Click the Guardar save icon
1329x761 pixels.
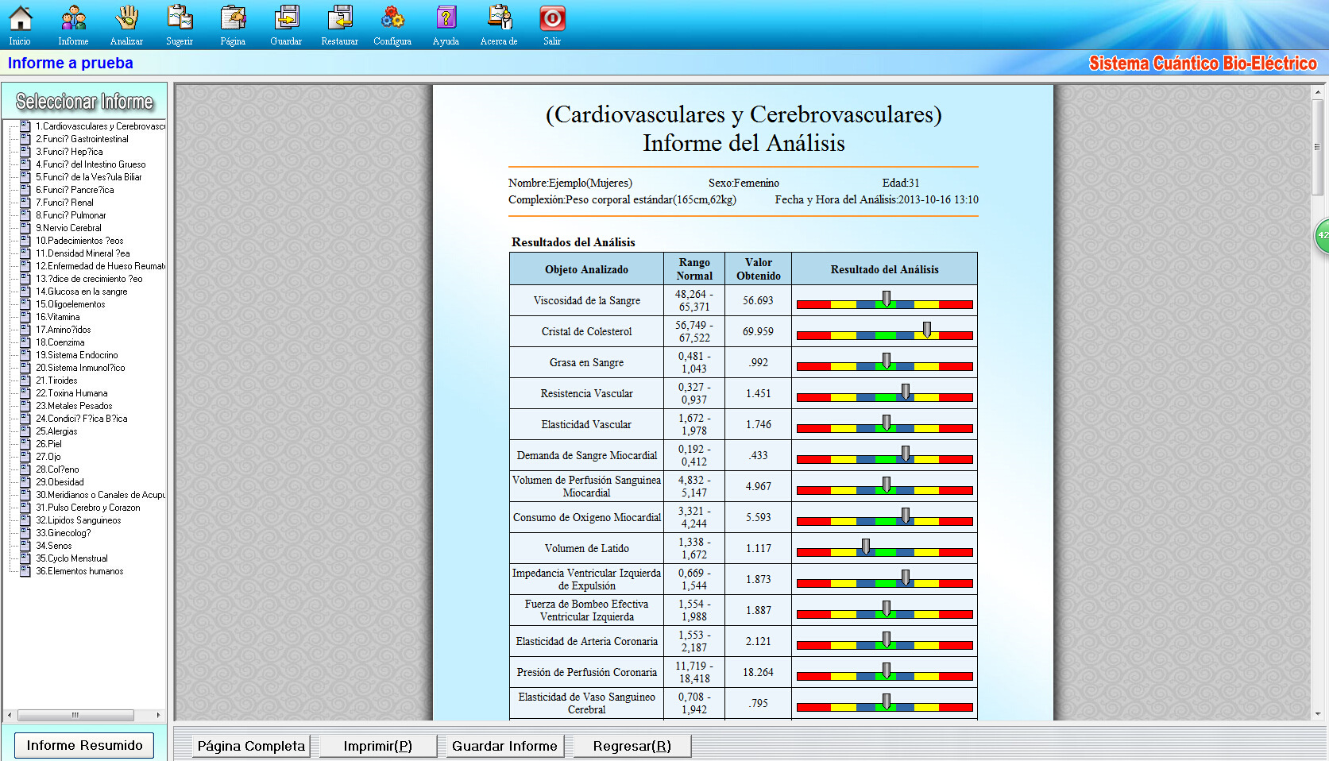coord(286,18)
